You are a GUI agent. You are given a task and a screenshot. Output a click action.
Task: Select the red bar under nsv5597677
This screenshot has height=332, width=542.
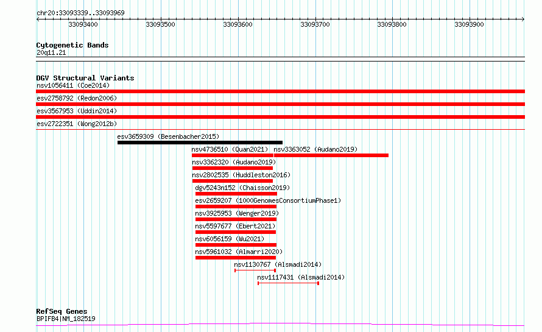[x=236, y=232]
